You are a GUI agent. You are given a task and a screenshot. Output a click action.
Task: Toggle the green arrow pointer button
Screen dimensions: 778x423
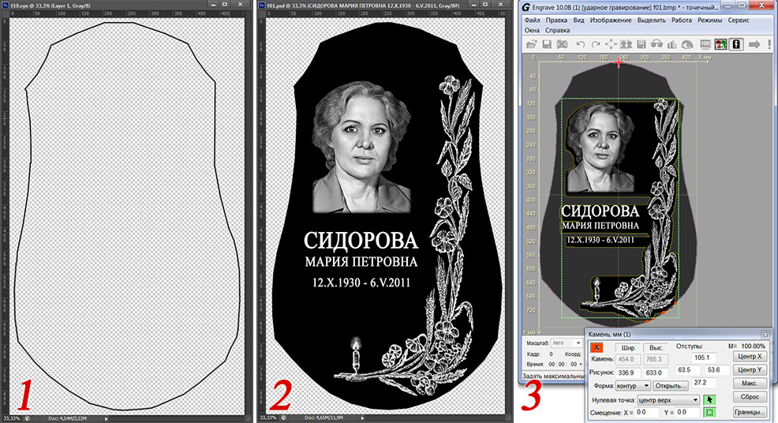[x=709, y=400]
